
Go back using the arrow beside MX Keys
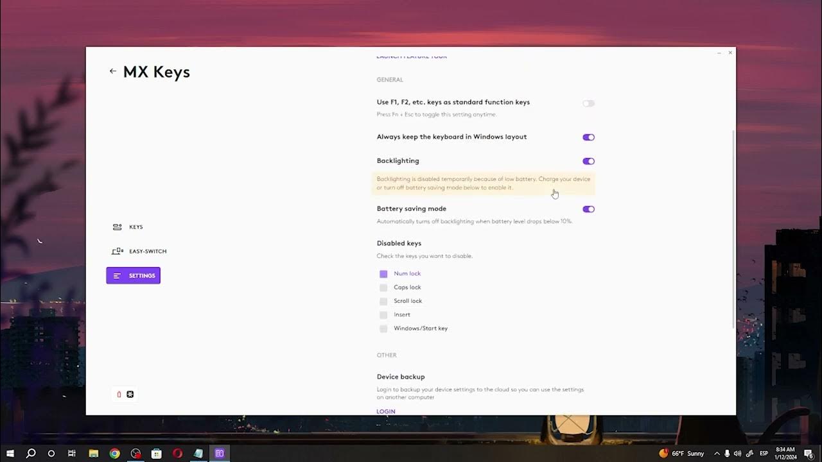point(112,71)
